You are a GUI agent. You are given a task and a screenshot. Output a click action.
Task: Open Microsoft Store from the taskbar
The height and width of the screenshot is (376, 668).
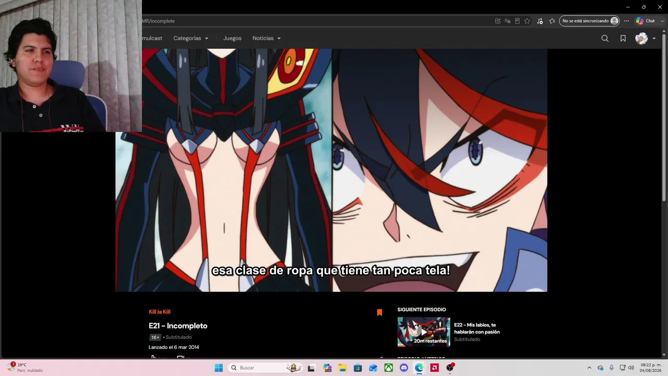(357, 368)
